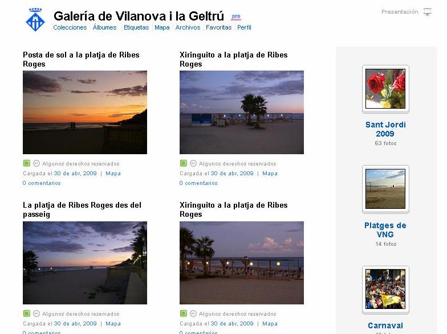Viewport: 447px width, 334px height.
Task: Go to the Etiquetas section
Action: pos(136,27)
